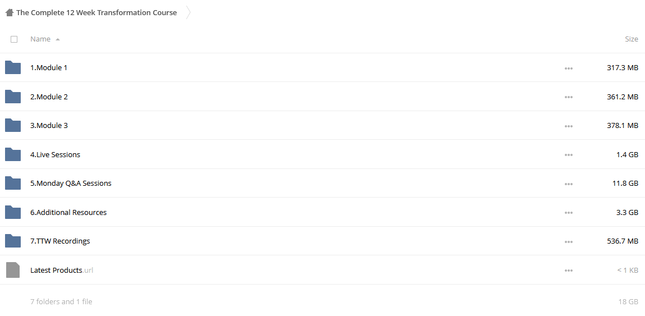Click the 4.Live Sessions folder icon

point(13,154)
